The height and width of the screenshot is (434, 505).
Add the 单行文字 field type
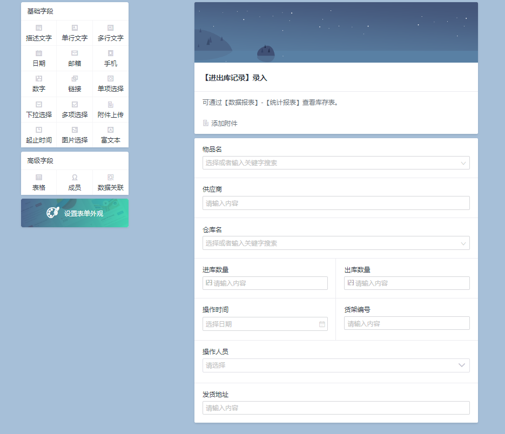pyautogui.click(x=75, y=33)
